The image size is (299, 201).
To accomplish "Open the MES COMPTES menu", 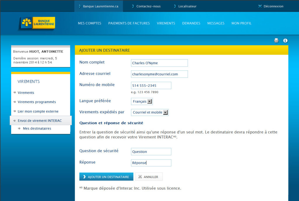I will pyautogui.click(x=89, y=23).
